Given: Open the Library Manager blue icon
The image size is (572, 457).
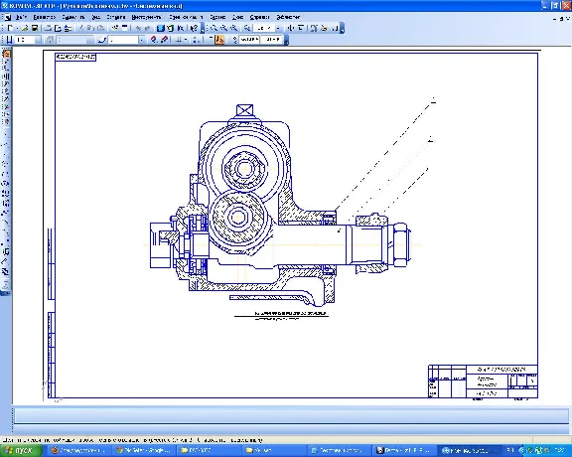Looking at the screenshot, I should [x=160, y=28].
